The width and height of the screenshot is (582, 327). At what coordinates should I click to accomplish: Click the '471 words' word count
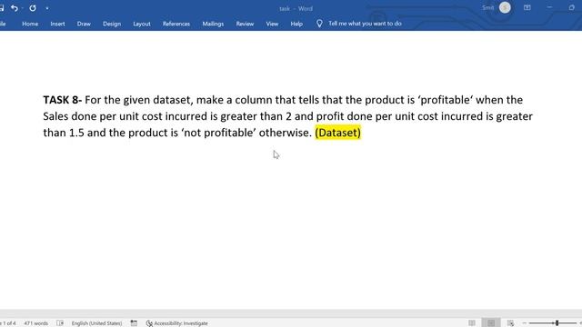coord(36,323)
